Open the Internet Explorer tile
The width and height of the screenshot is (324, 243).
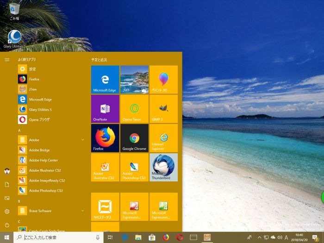pyautogui.click(x=163, y=137)
